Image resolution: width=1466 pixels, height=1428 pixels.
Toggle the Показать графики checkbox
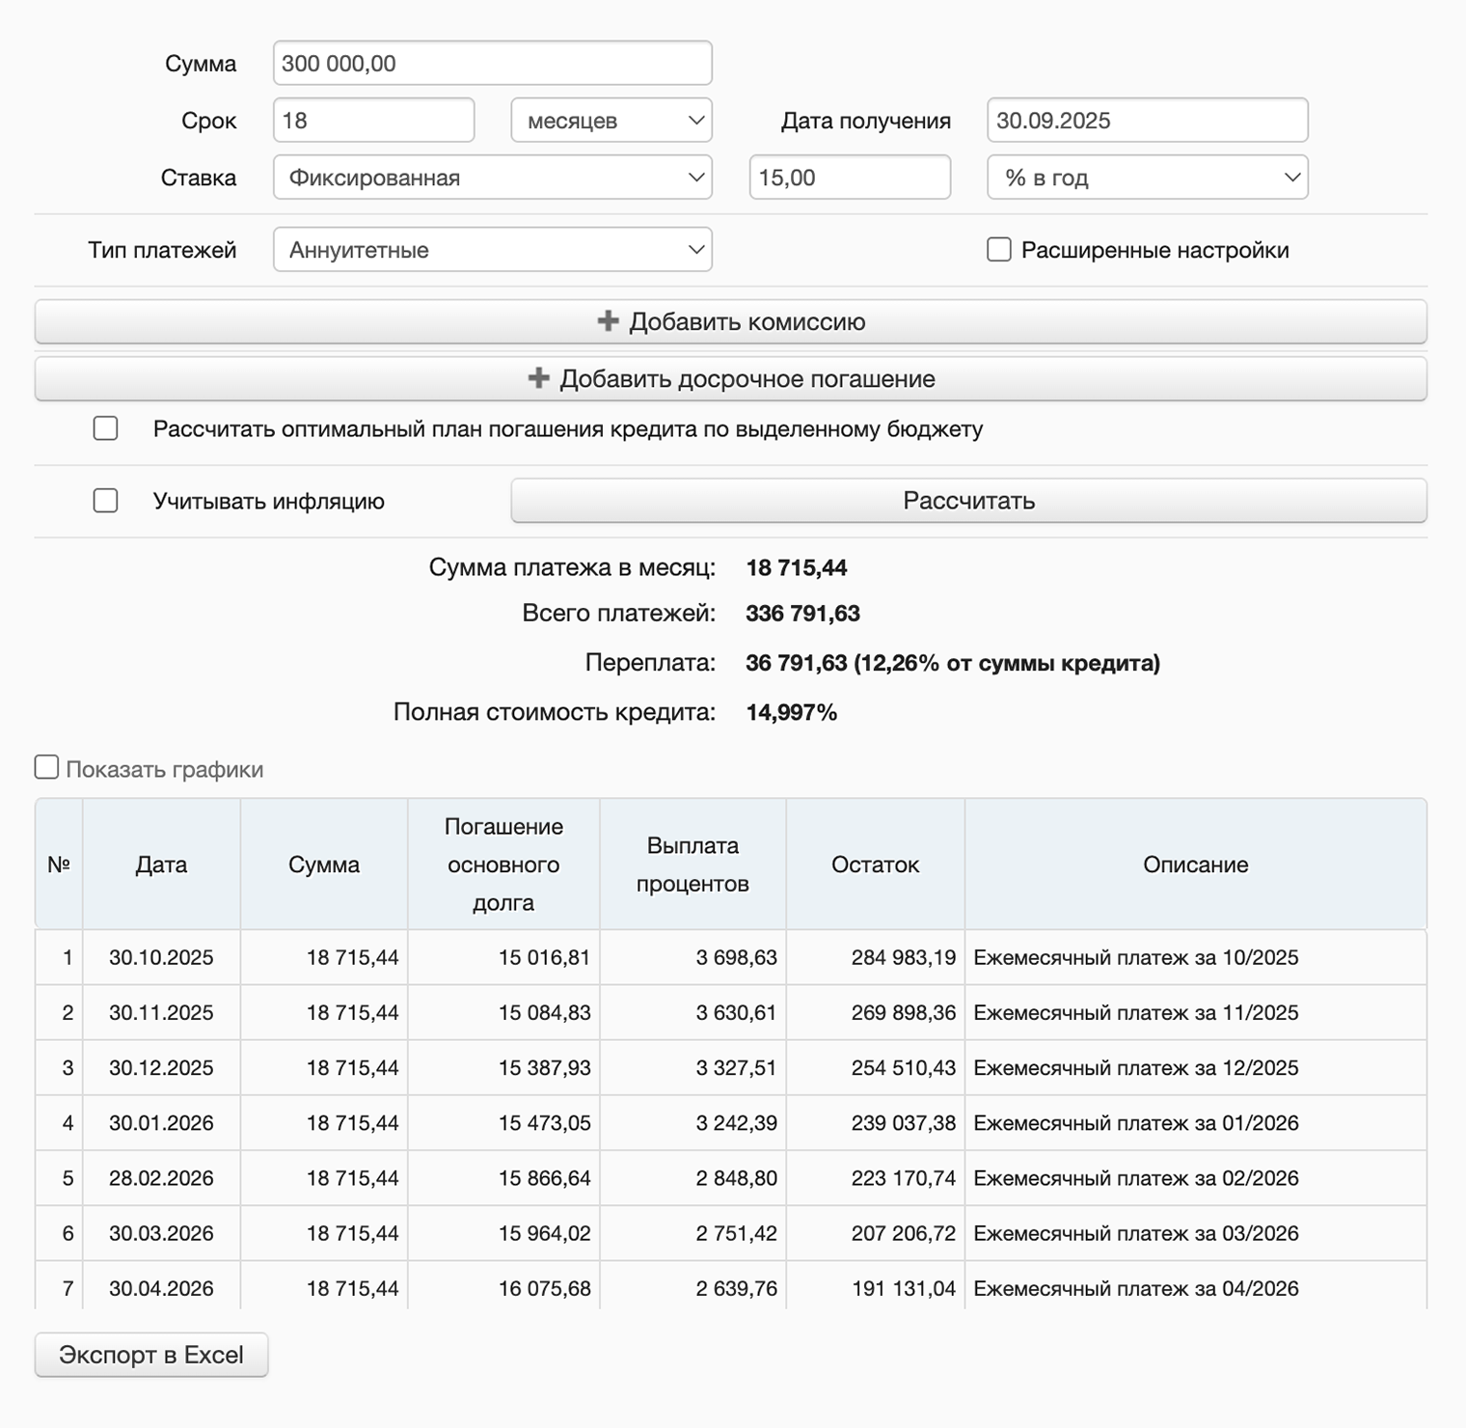pos(46,765)
